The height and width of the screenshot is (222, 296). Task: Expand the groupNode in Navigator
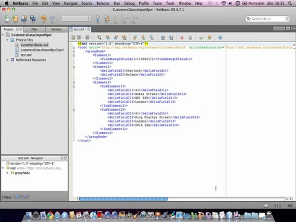pyautogui.click(x=7, y=173)
